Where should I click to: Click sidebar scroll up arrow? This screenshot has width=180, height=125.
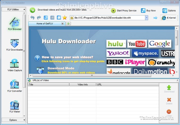point(24,13)
